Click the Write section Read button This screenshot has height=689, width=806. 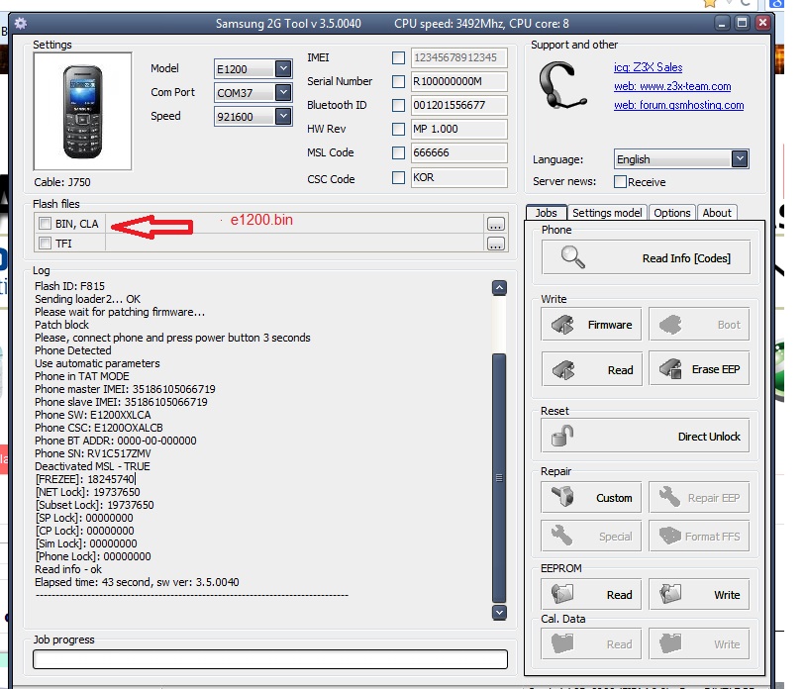(591, 369)
